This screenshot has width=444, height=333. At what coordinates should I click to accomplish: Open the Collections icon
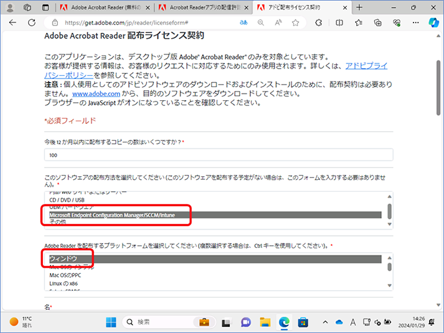tap(378, 22)
